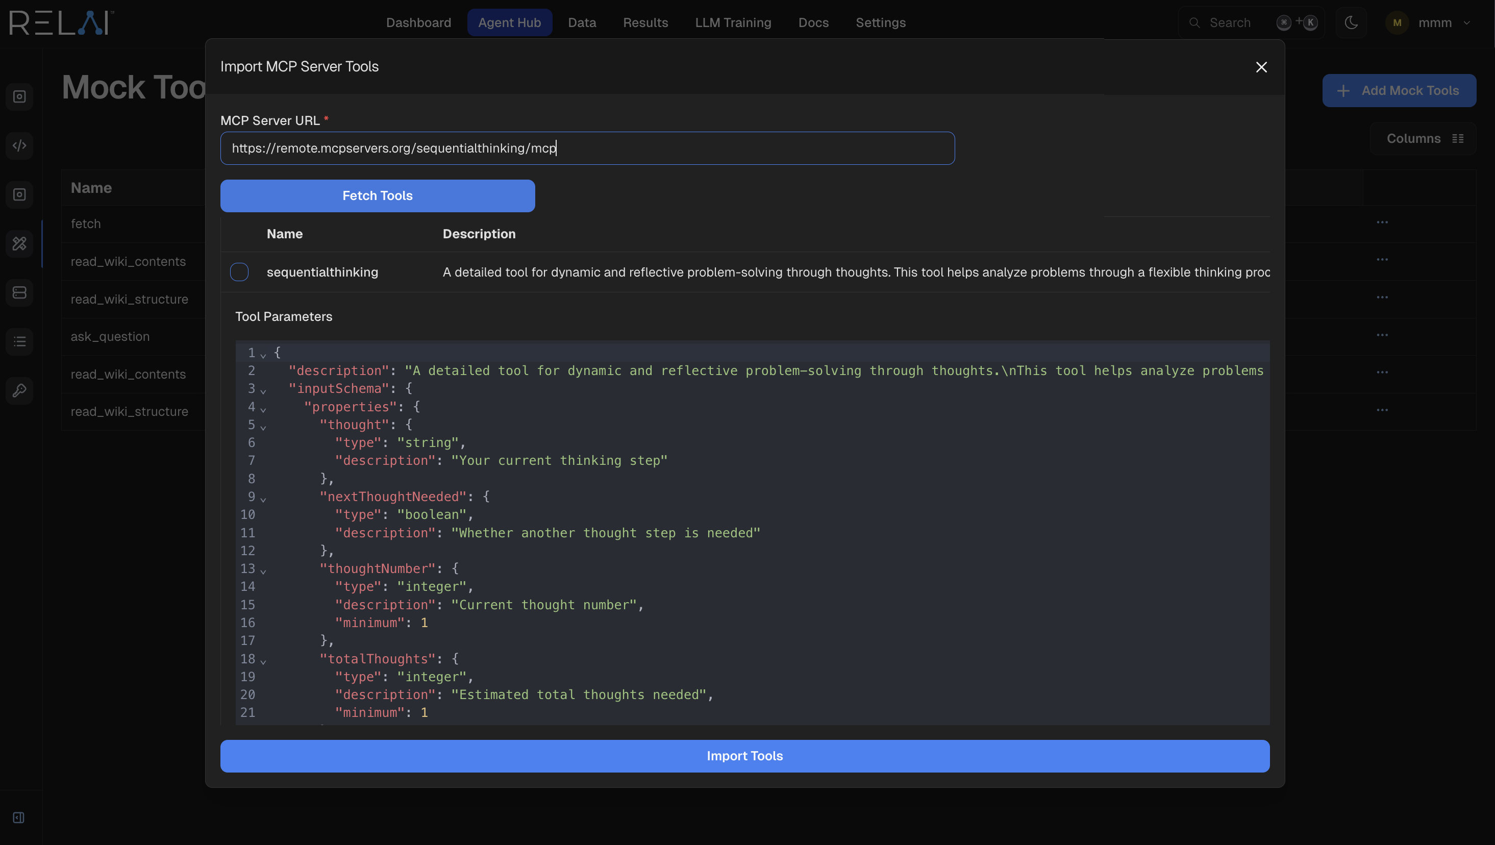Click the RELAI logo
1495x845 pixels.
pyautogui.click(x=61, y=22)
